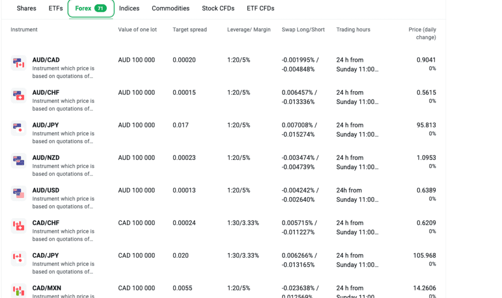Viewport: 502px width, 298px height.
Task: Select the Forex tab
Action: tap(91, 8)
